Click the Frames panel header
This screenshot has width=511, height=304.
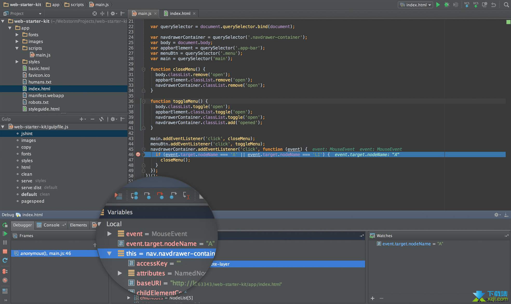click(26, 235)
